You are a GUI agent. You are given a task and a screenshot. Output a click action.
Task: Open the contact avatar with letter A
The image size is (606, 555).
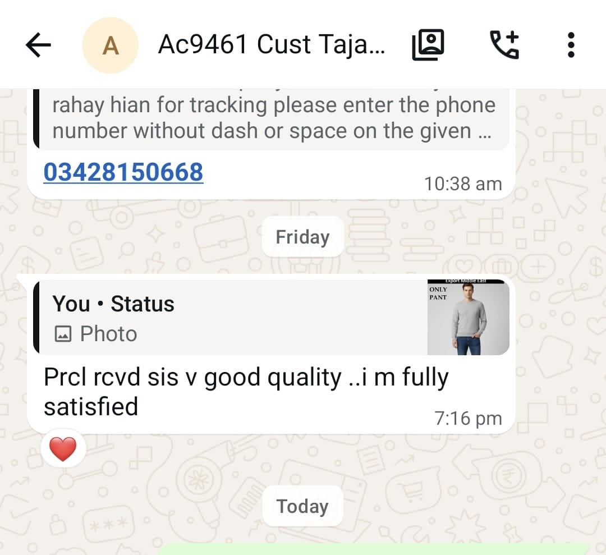point(111,45)
